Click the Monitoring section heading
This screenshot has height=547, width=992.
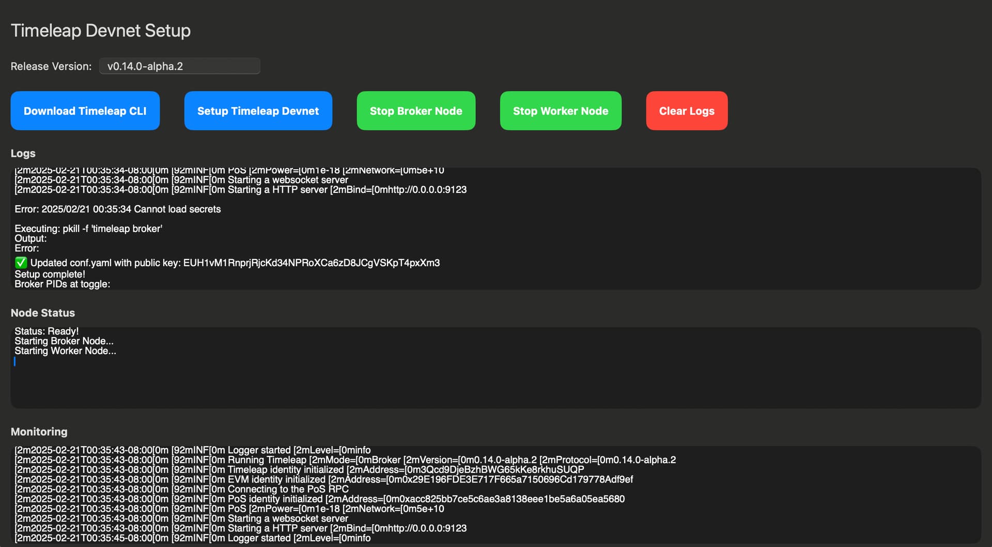[39, 432]
